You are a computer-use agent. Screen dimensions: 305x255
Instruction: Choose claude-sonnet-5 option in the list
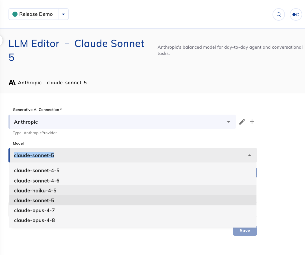(x=133, y=200)
